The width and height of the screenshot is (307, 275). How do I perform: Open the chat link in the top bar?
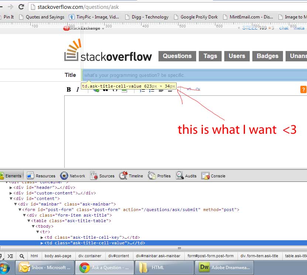pyautogui.click(x=284, y=28)
